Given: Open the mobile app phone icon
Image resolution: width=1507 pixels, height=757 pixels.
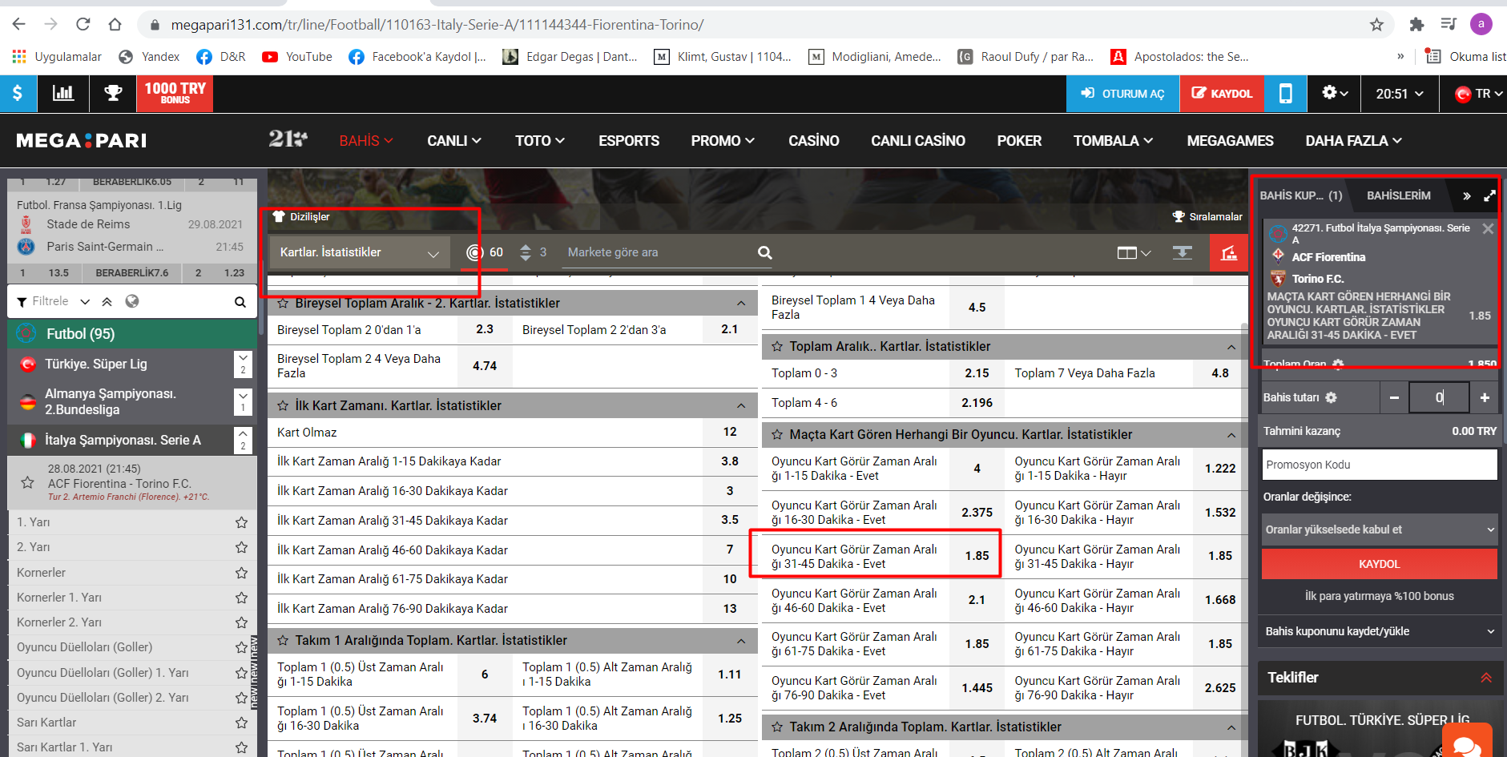Looking at the screenshot, I should pos(1285,94).
